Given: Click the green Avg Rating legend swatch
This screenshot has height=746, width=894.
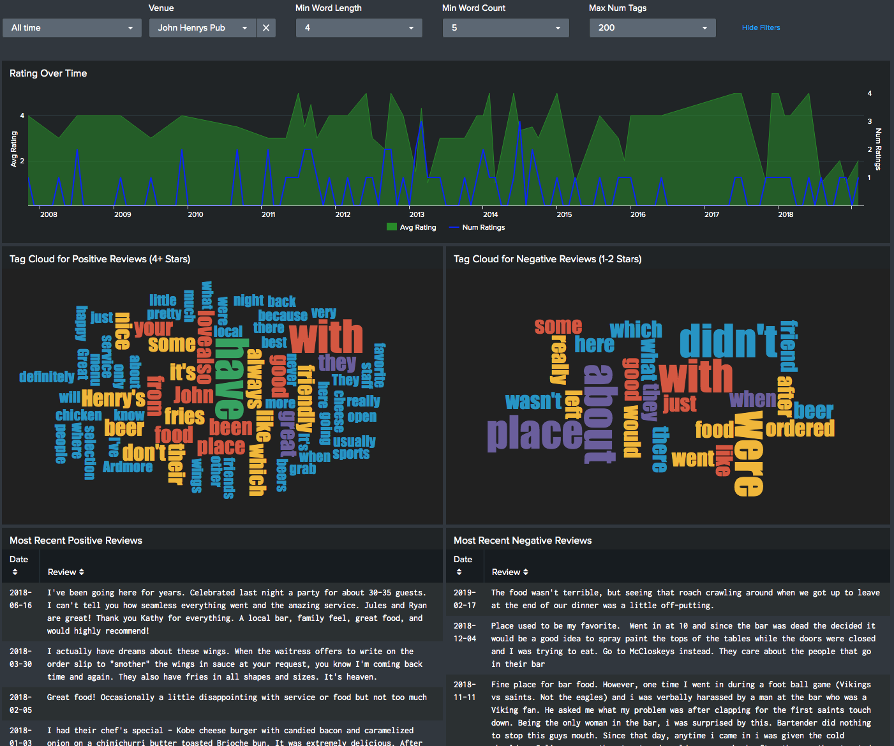Looking at the screenshot, I should [x=392, y=227].
